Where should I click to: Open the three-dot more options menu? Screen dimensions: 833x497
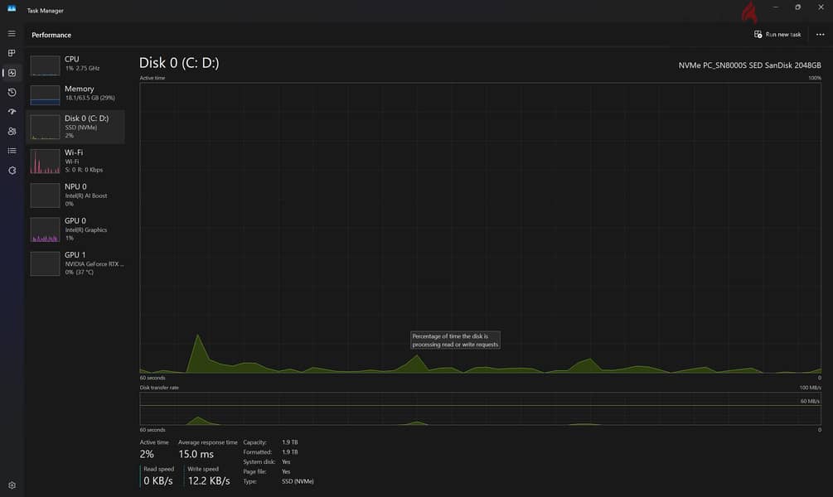click(820, 35)
